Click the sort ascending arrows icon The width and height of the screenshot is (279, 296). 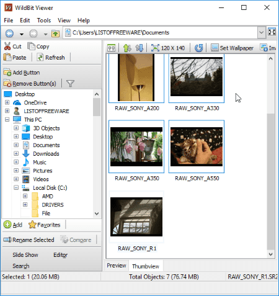click(x=127, y=48)
